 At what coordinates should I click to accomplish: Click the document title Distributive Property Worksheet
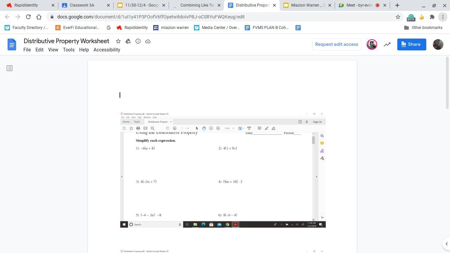click(66, 41)
